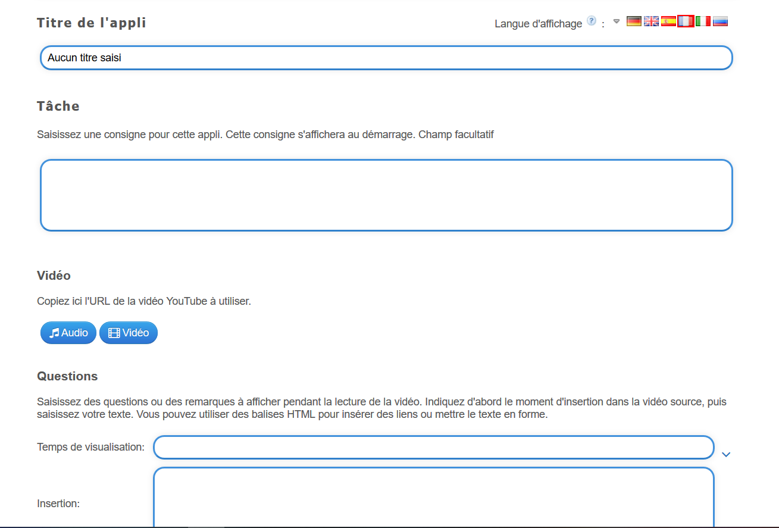
Task: Click the 'Insertion:' label
Action: point(58,504)
